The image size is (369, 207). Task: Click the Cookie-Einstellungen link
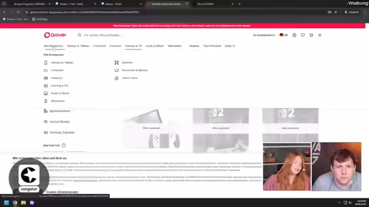(x=62, y=191)
